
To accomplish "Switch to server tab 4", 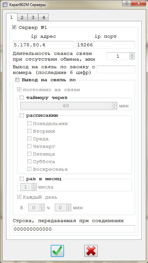I will (44, 18).
